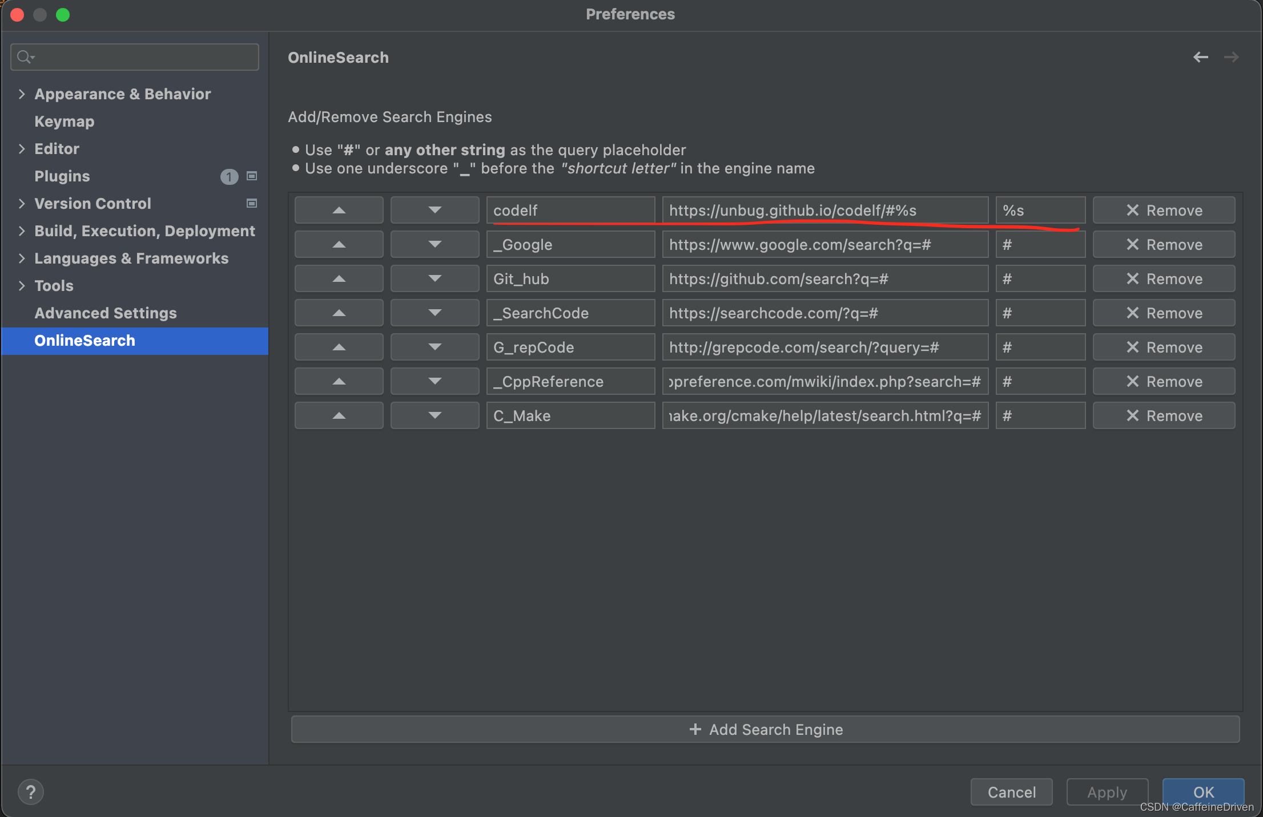Click the Plugins project-level settings icon
Screen dimensions: 1263x817
[251, 176]
